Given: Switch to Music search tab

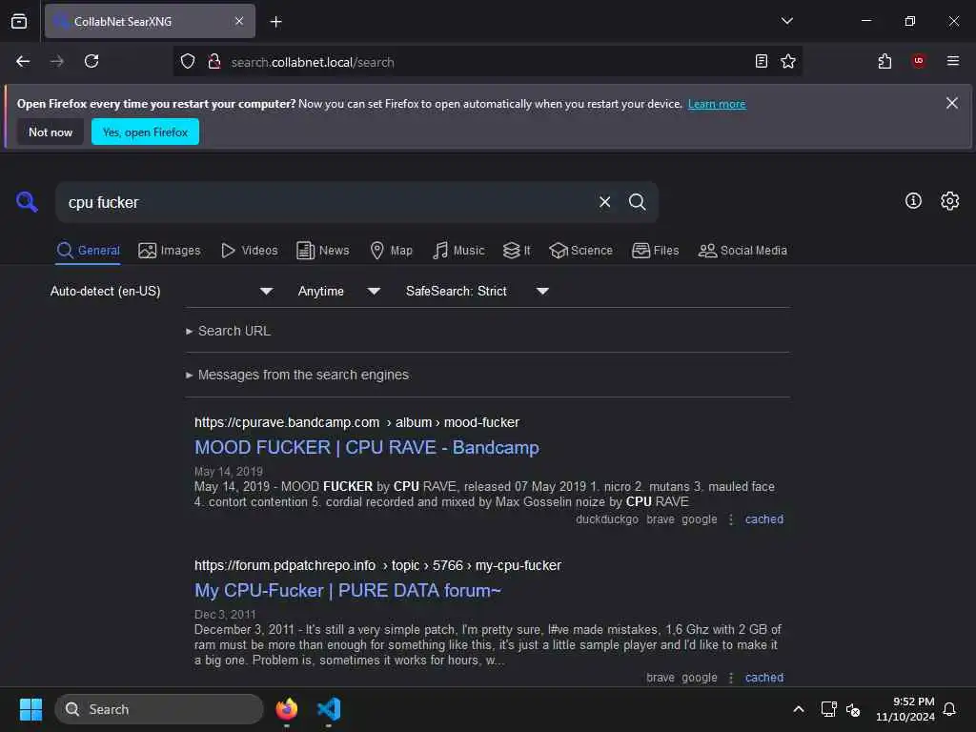Looking at the screenshot, I should coord(458,251).
